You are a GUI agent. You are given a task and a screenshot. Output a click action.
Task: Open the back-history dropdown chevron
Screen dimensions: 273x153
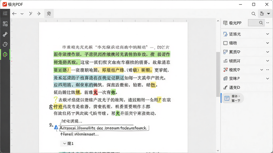(22, 14)
